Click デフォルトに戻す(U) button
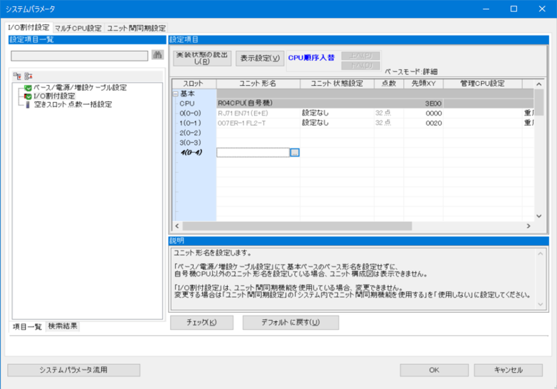Screen dimensions: 557x389 290,322
